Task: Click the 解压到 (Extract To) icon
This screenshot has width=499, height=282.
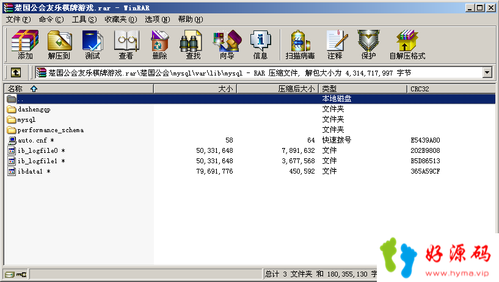Action: pyautogui.click(x=59, y=40)
